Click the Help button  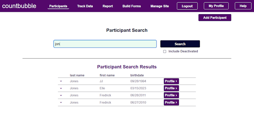point(243,6)
